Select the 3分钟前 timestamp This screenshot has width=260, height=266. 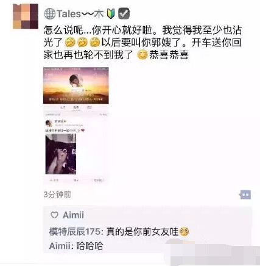click(x=57, y=195)
